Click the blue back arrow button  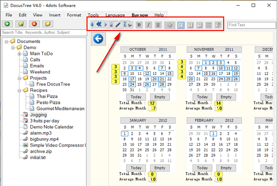point(98,39)
